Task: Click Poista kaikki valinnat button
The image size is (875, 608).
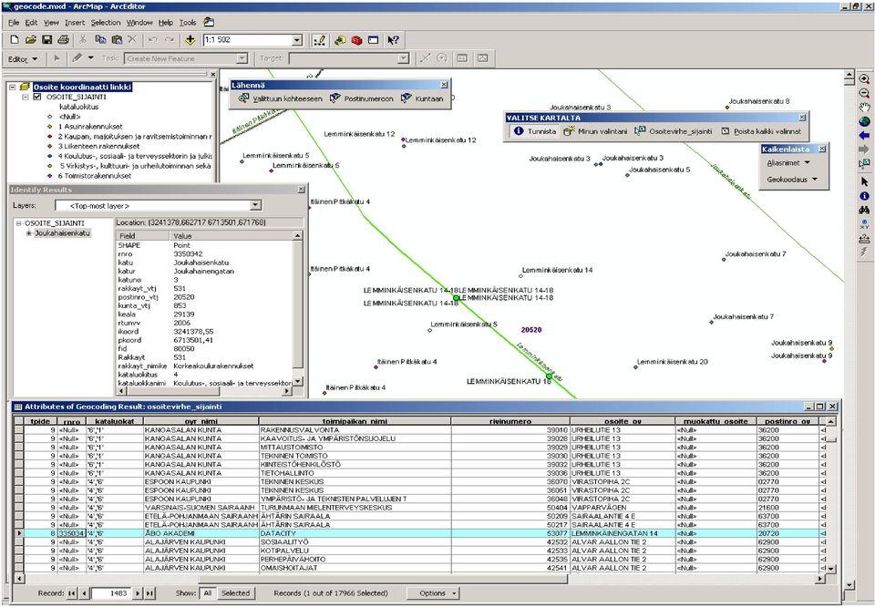Action: [x=760, y=131]
